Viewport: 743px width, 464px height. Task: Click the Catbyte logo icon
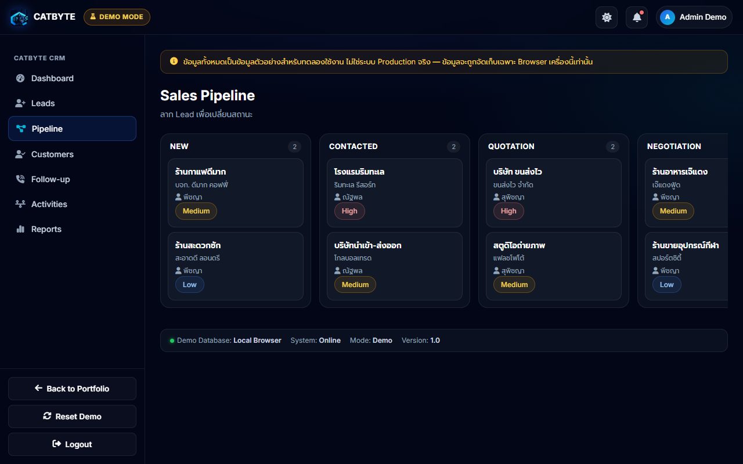coord(19,17)
